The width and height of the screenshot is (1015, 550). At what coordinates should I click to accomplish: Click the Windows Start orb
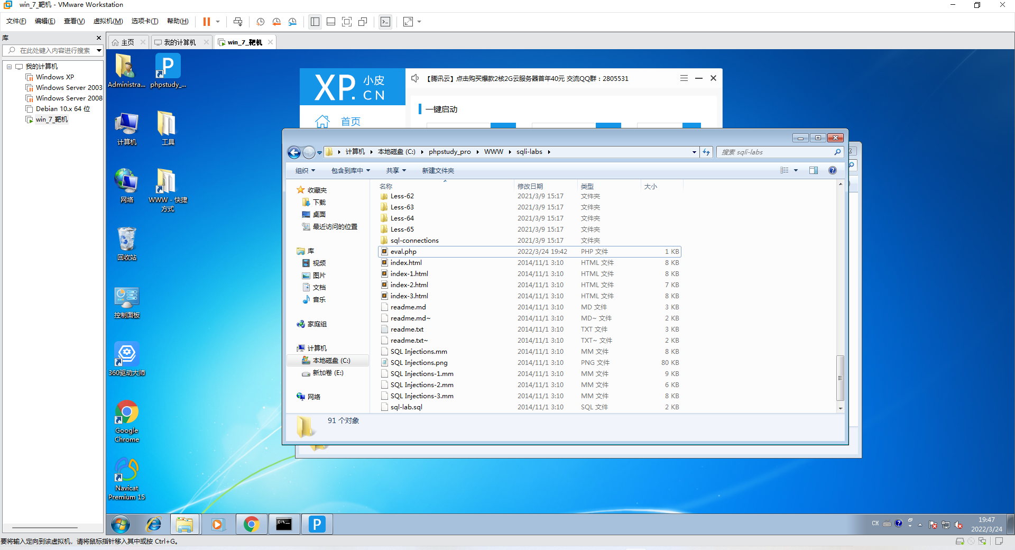pos(121,524)
